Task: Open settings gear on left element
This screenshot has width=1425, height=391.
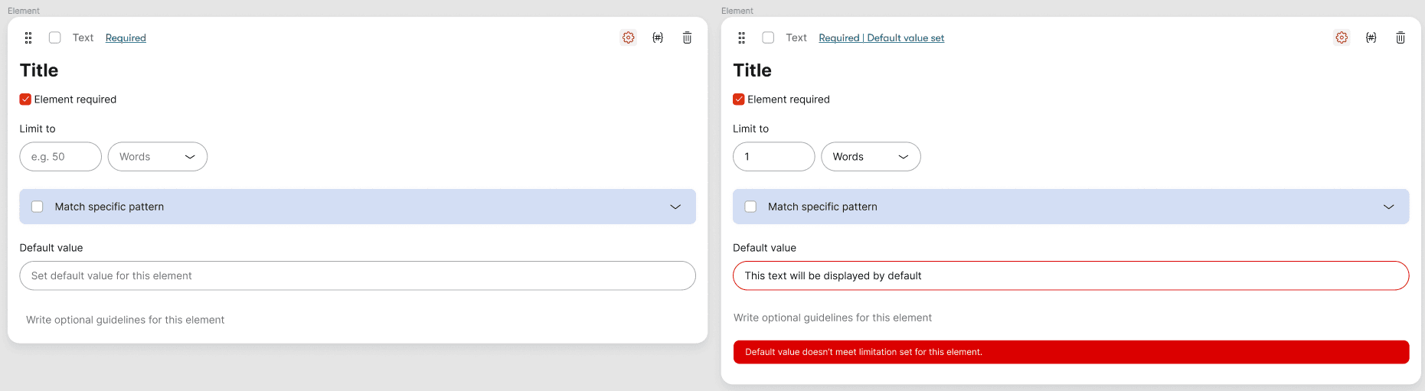Action: [628, 37]
